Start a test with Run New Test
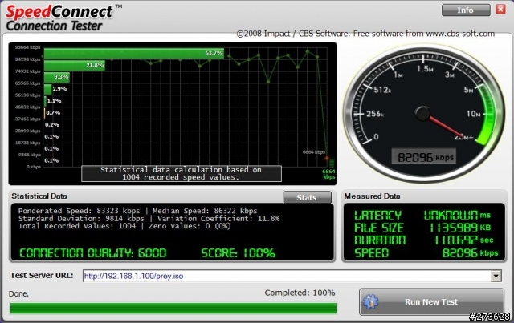 (431, 301)
